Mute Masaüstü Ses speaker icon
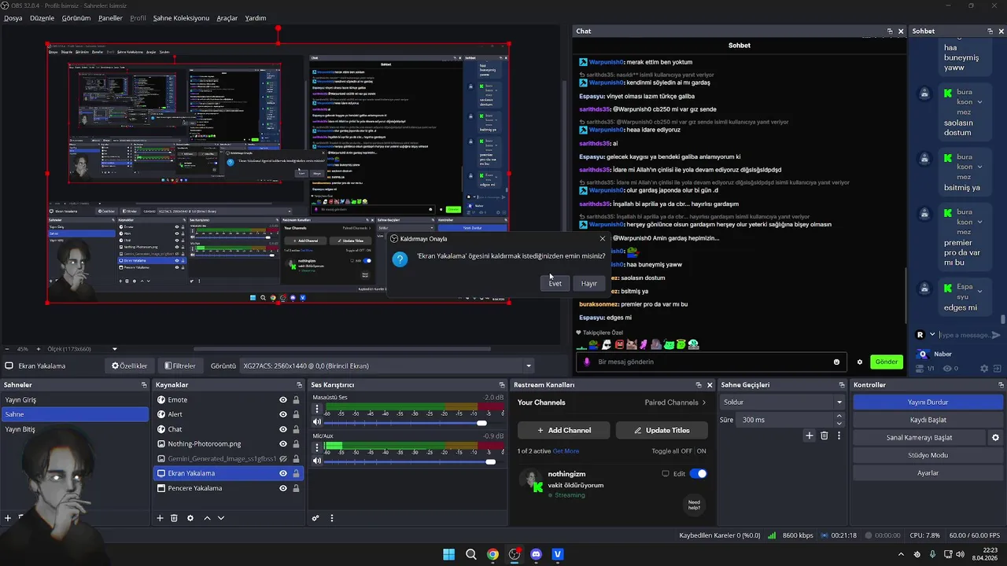The image size is (1007, 566). pos(317,423)
